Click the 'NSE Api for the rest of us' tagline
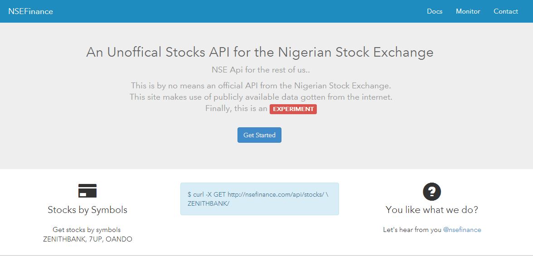Viewport: 533px width, 256px height. pyautogui.click(x=261, y=70)
